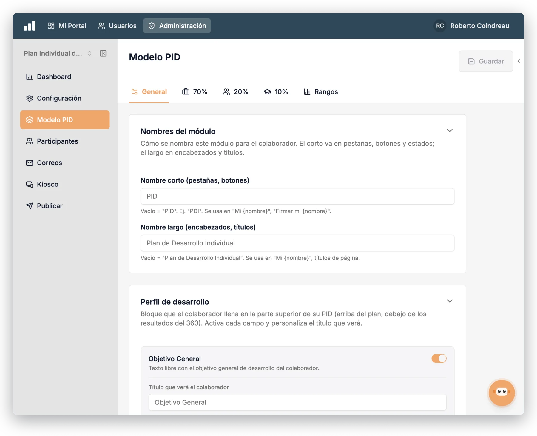The width and height of the screenshot is (537, 436).
Task: Collapse sidebar with panel toggle icon
Action: [x=103, y=53]
